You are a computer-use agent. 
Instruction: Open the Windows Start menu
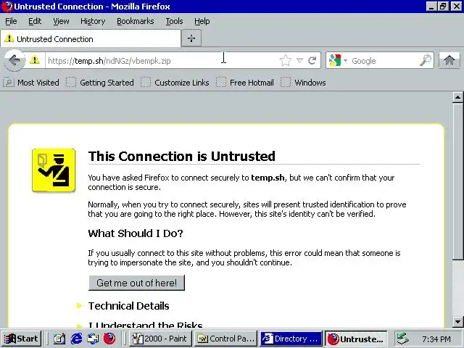[21, 339]
